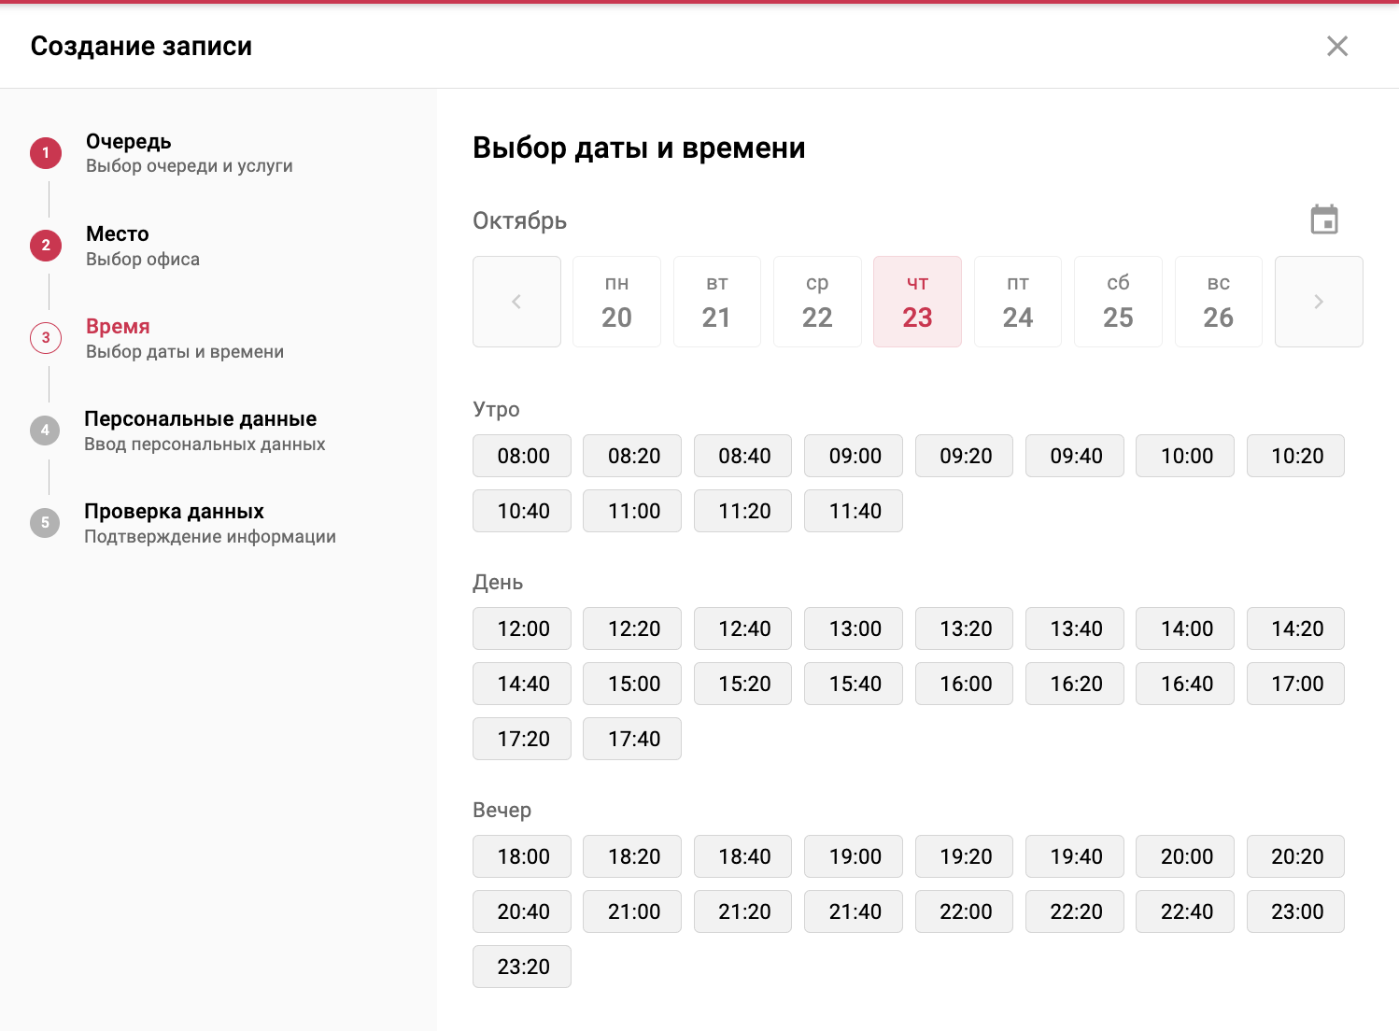Book the 14:40 time slot
This screenshot has width=1399, height=1031.
[522, 684]
